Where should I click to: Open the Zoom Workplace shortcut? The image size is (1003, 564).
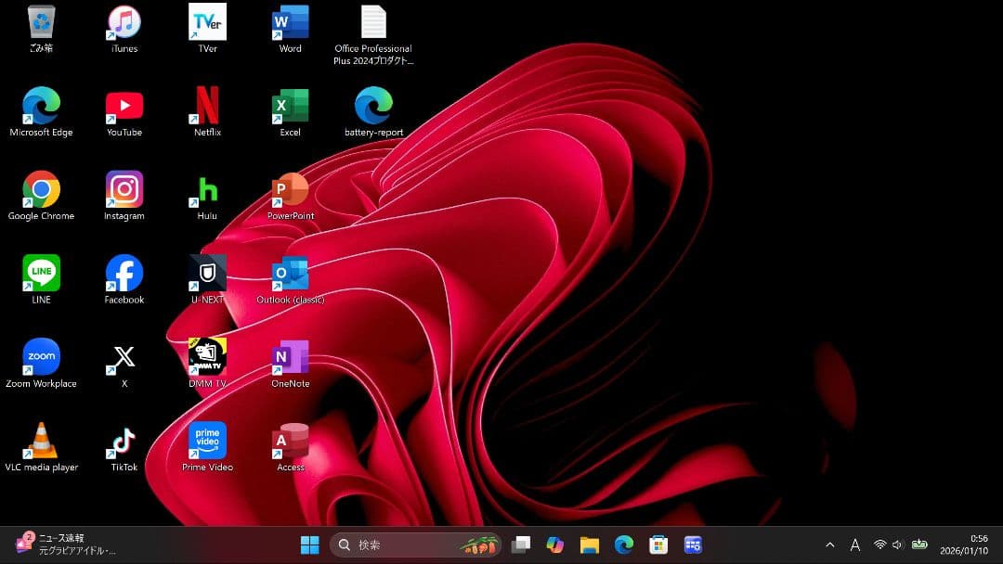[x=41, y=357]
